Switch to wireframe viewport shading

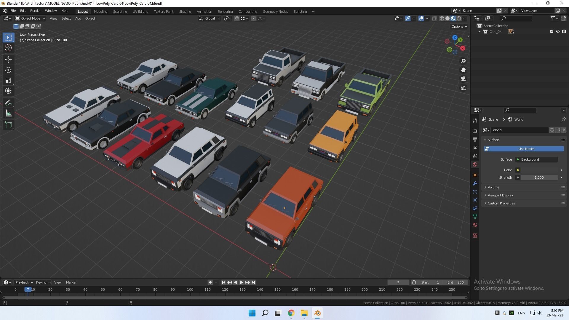tap(442, 18)
